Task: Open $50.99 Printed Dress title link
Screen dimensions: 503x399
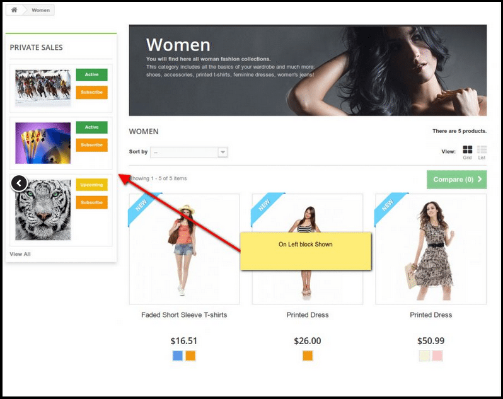Action: coord(431,315)
